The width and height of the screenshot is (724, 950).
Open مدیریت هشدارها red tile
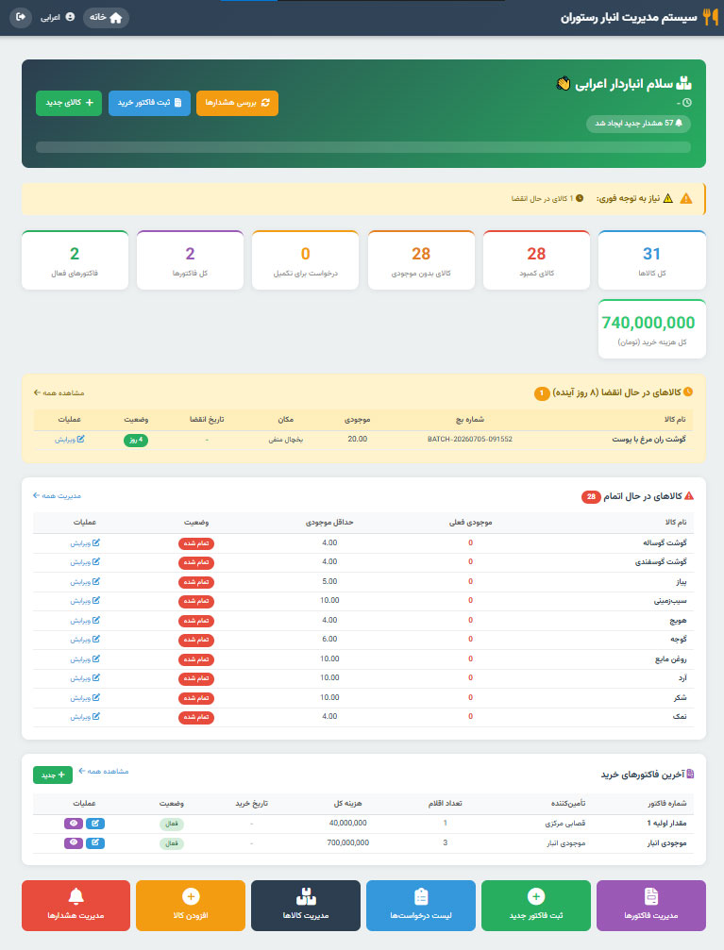point(76,906)
